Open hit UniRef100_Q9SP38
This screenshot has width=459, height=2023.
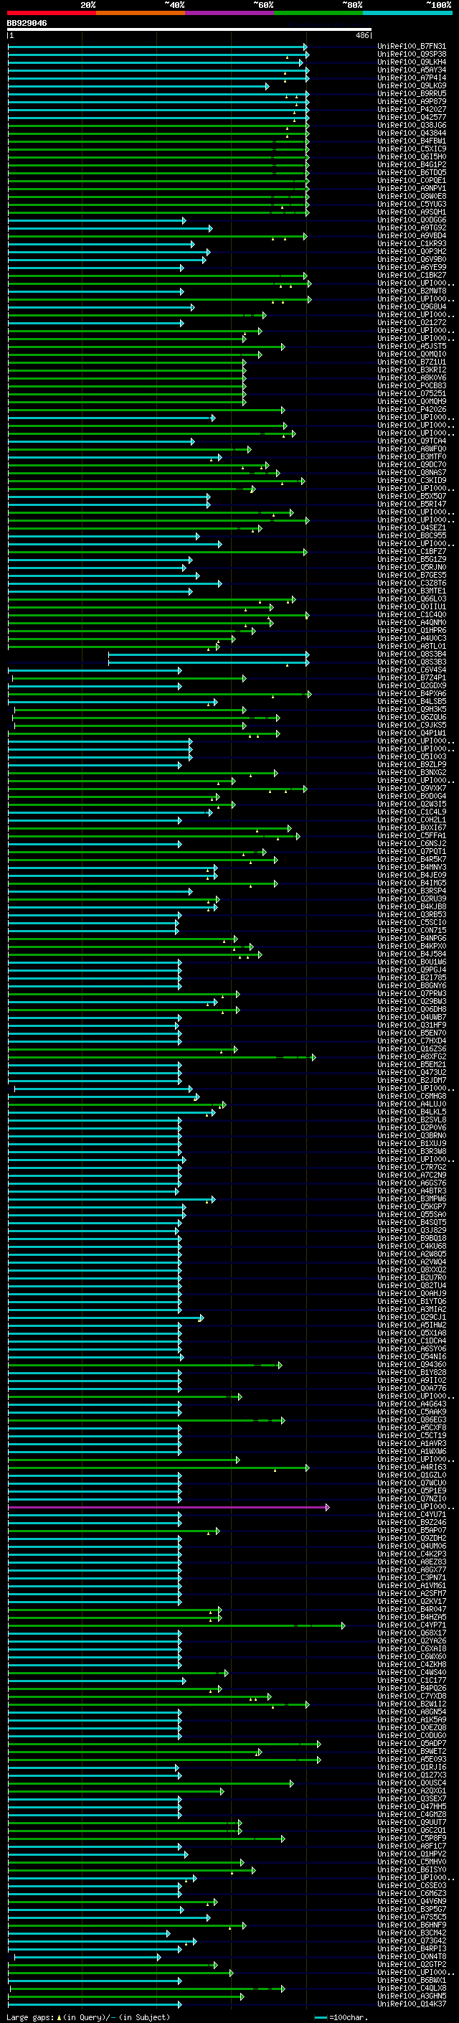tap(412, 55)
